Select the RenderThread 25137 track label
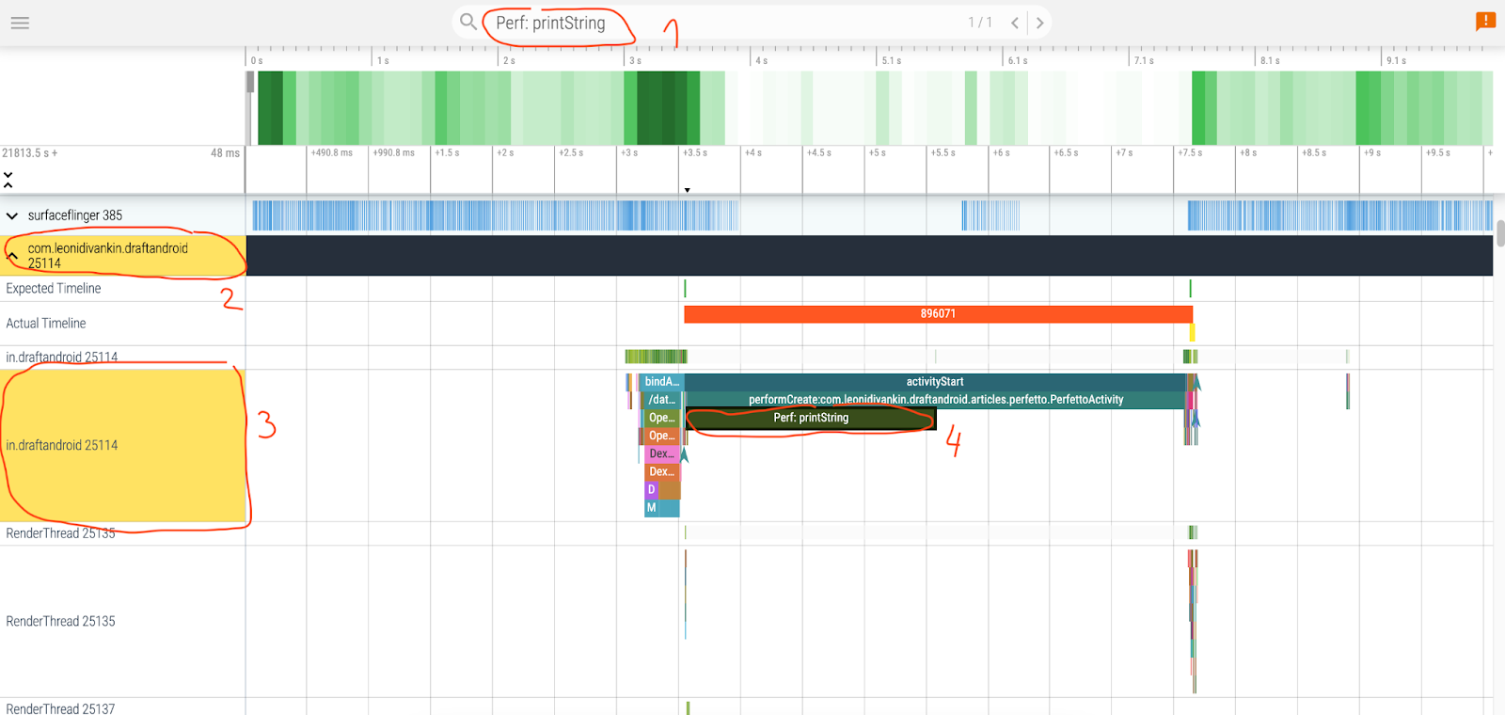Viewport: 1505px width, 715px height. pyautogui.click(x=60, y=708)
